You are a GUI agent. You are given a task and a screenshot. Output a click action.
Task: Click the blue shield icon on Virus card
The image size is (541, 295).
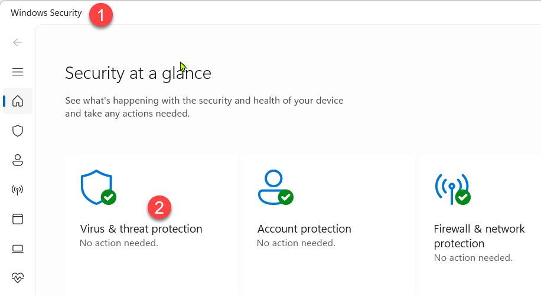click(x=96, y=187)
